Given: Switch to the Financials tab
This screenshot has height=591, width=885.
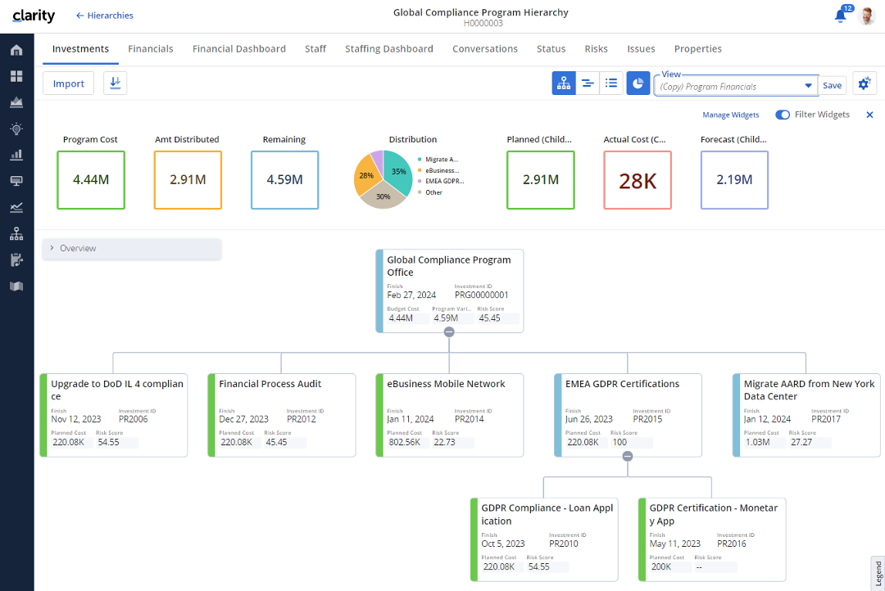Looking at the screenshot, I should tap(151, 49).
